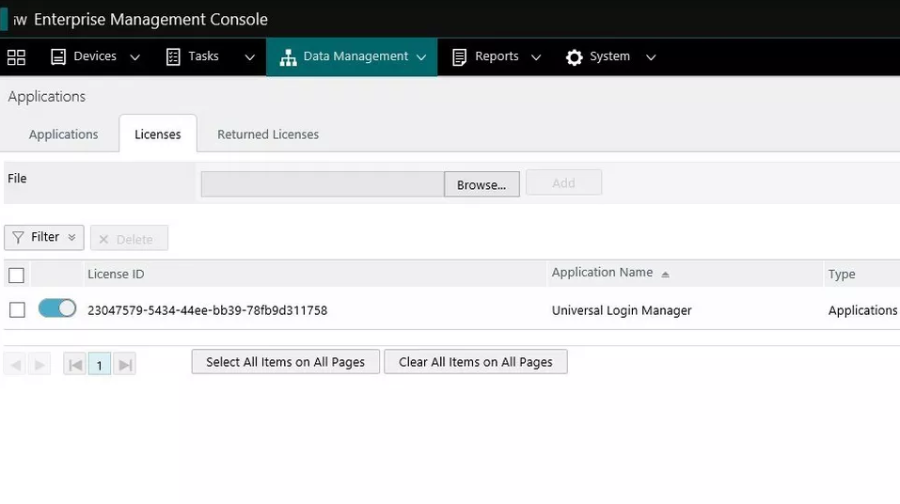This screenshot has width=900, height=504.
Task: Open the dashboard grid icon
Action: pos(16,57)
